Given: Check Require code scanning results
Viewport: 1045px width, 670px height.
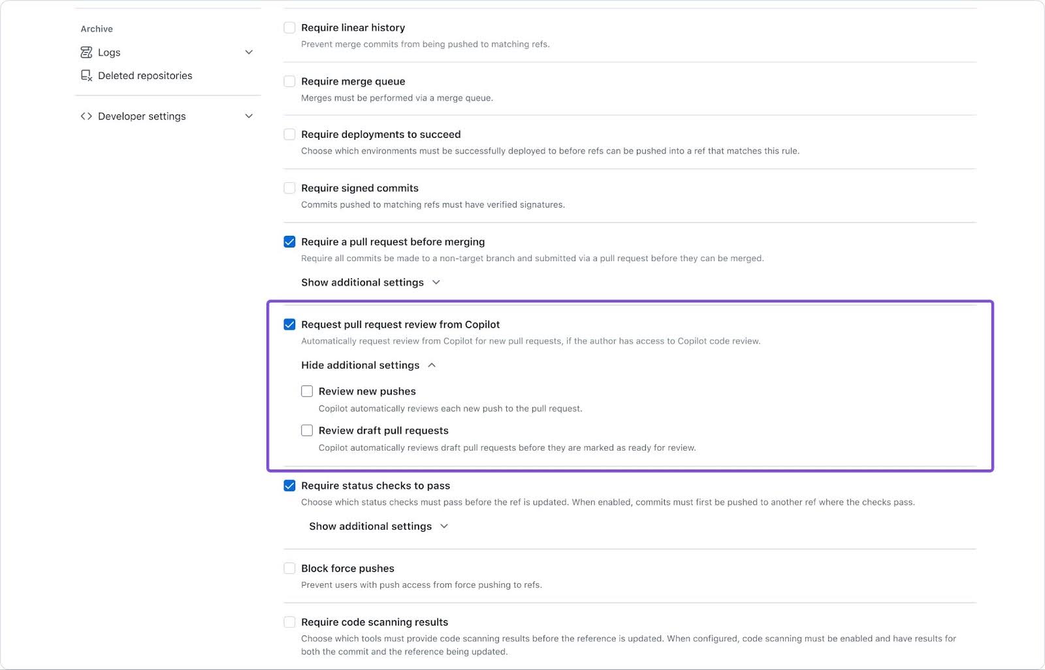Looking at the screenshot, I should tap(289, 622).
